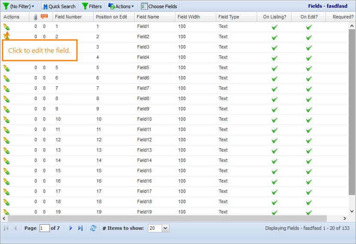
Task: Click the comments bubble column header
Action: pyautogui.click(x=44, y=17)
